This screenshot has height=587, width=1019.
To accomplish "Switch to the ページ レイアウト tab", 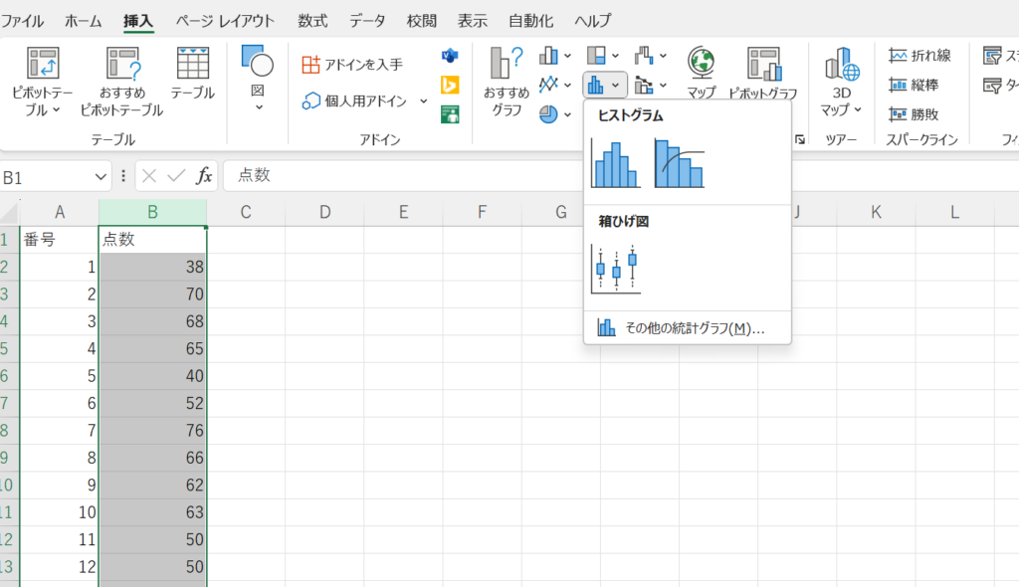I will click(225, 20).
